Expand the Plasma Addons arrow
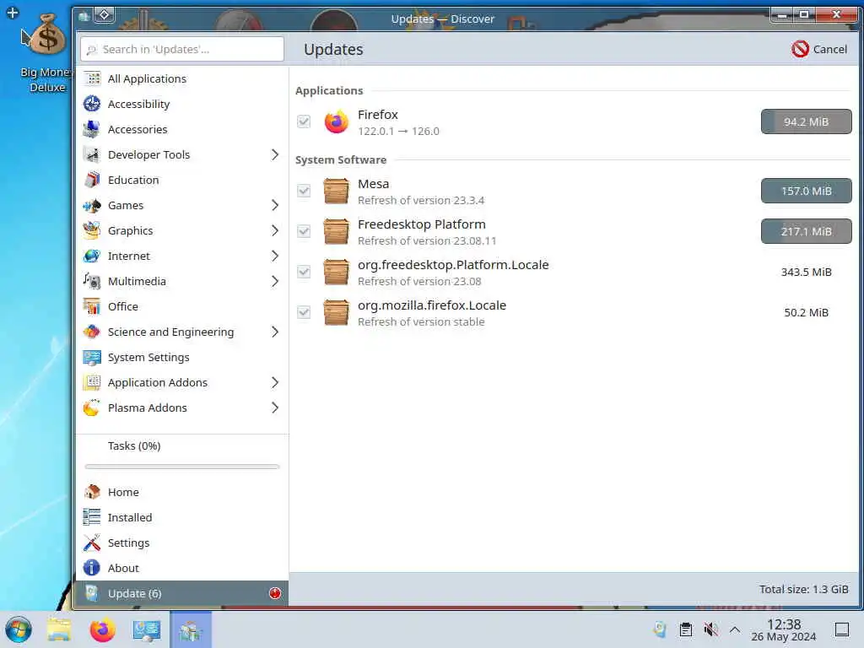The image size is (864, 648). [275, 408]
